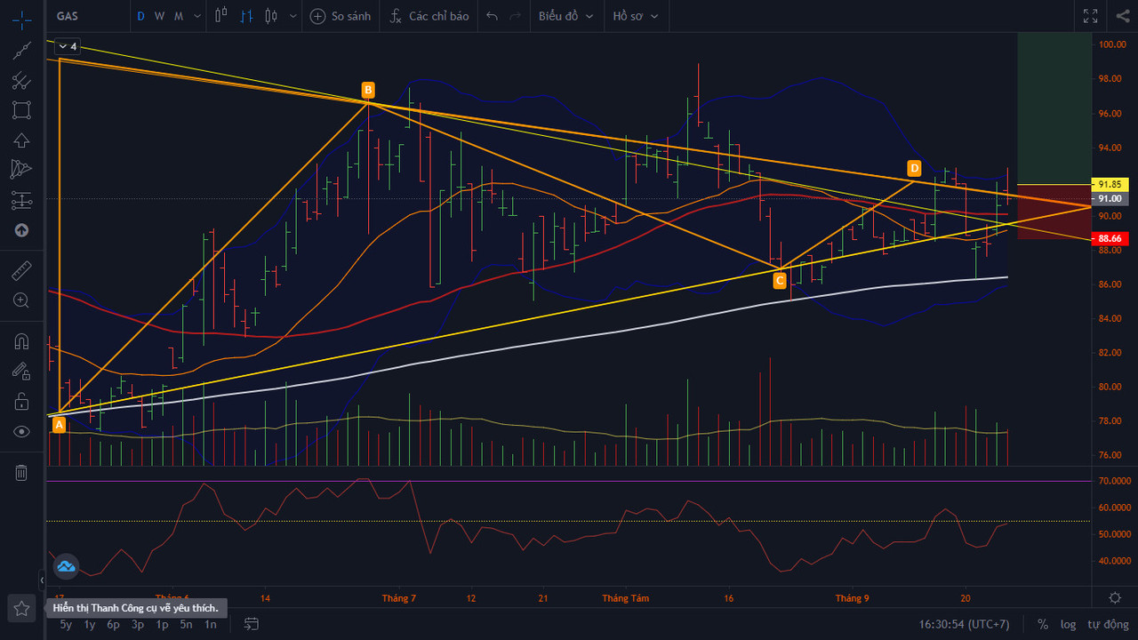1138x640 pixels.
Task: Toggle lock all drawing tools
Action: tap(21, 401)
